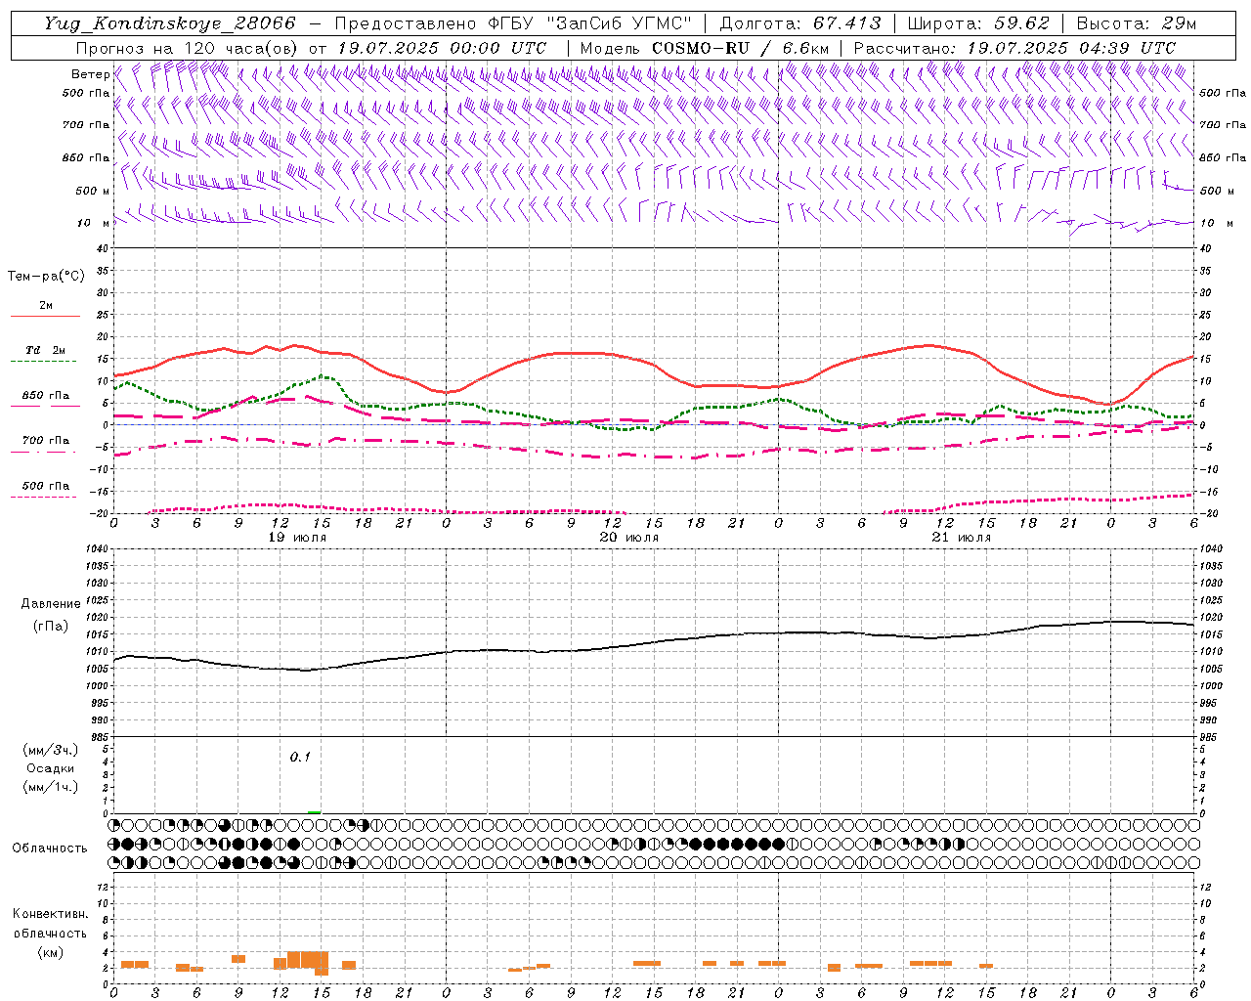Click the (мм/3ч.) precipitation unit label
Screen dimensions: 1251x1001
[x=51, y=750]
